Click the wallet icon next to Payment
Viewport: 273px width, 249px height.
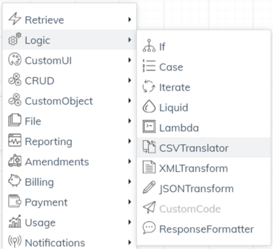click(15, 201)
